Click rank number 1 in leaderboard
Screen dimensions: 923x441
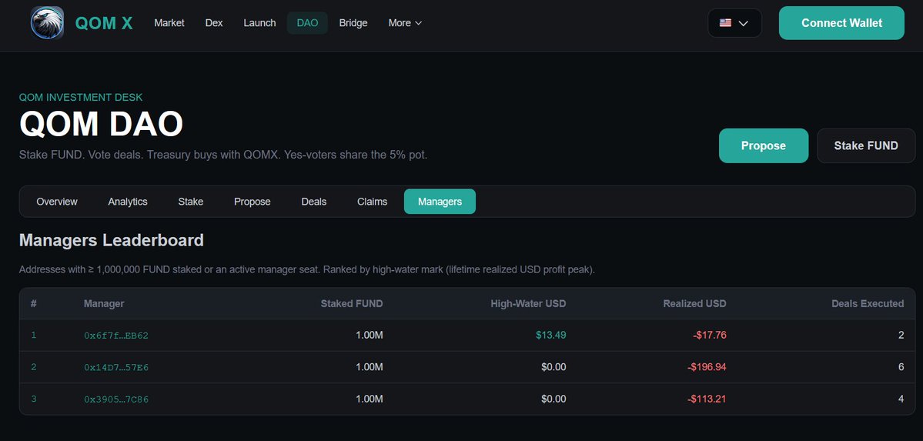[x=34, y=335]
